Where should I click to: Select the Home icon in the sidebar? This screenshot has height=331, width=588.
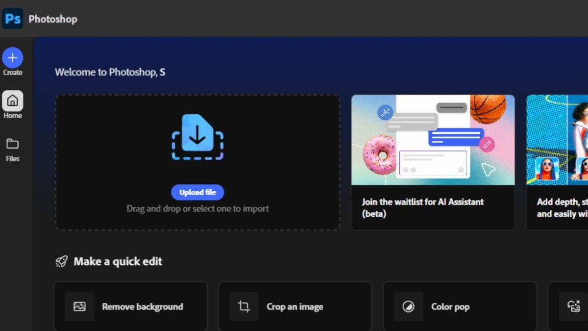13,101
